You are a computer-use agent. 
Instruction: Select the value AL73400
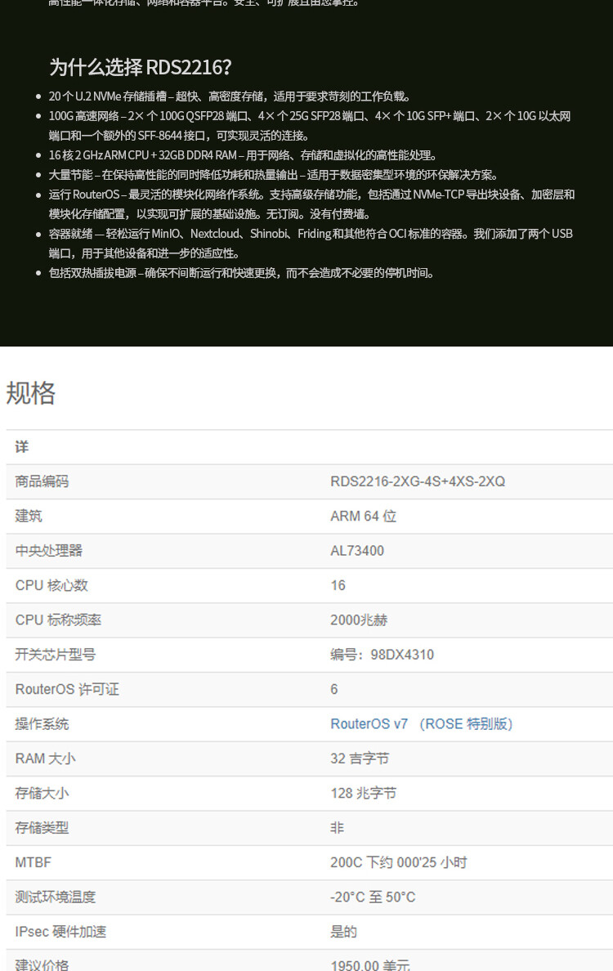click(x=357, y=551)
